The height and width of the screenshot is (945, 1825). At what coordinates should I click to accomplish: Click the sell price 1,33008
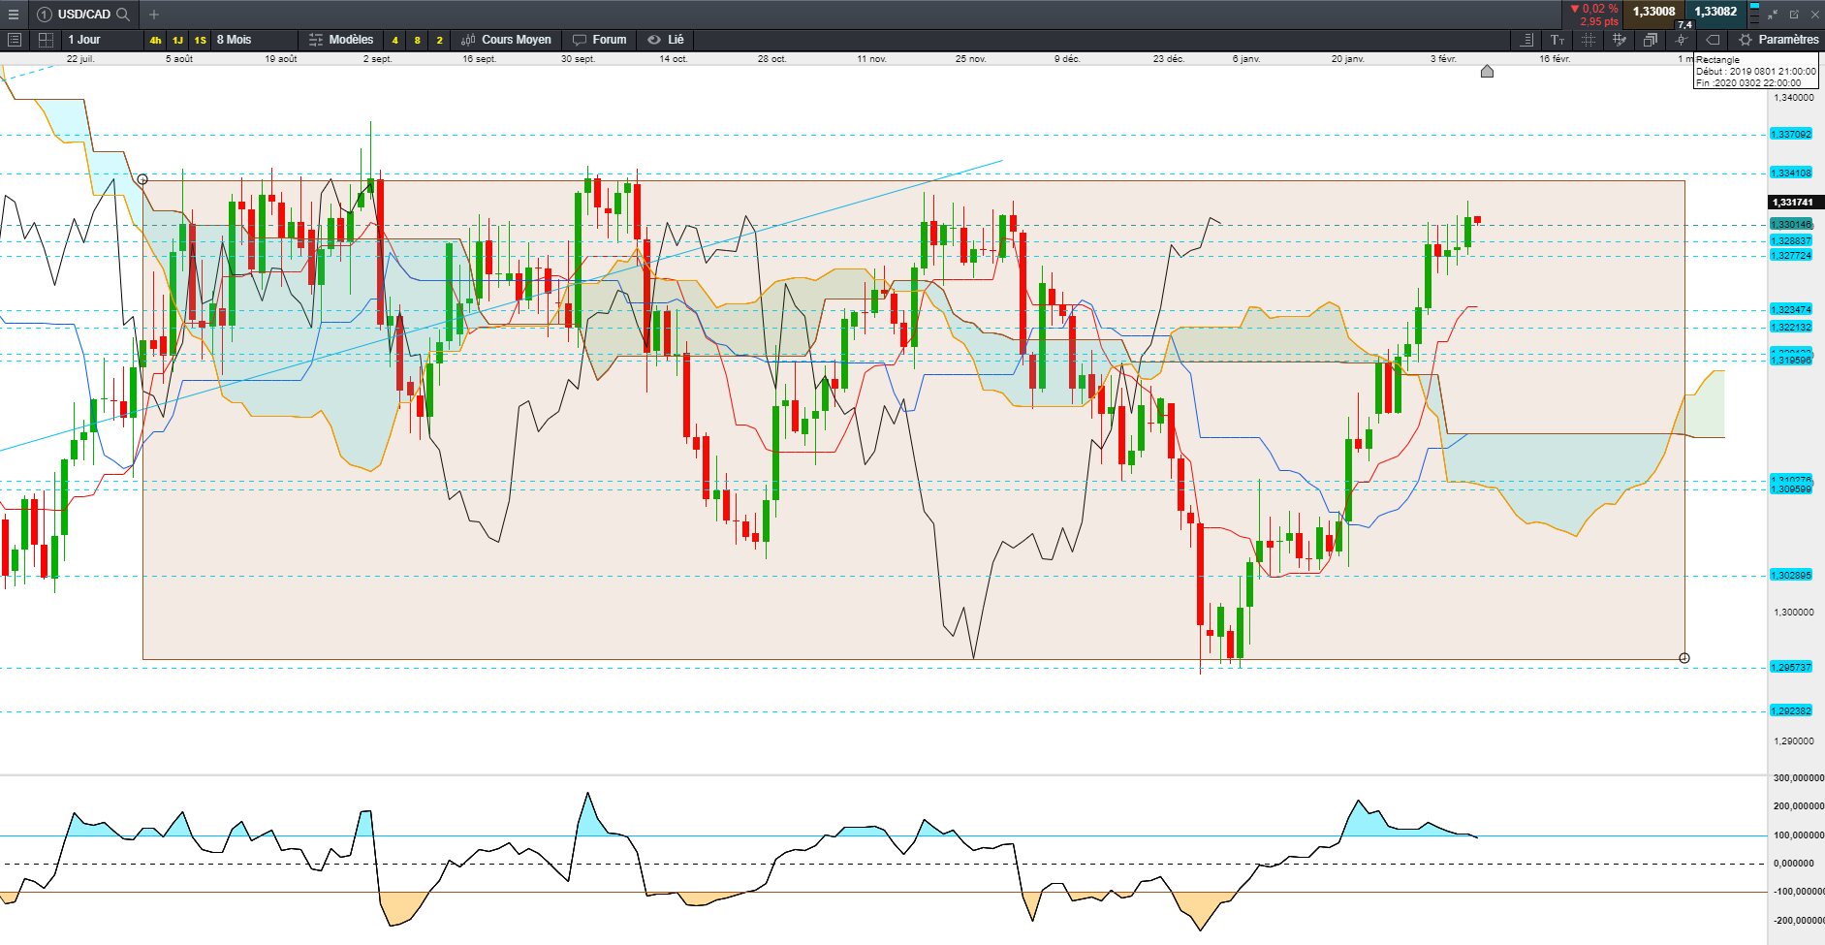coord(1653,12)
